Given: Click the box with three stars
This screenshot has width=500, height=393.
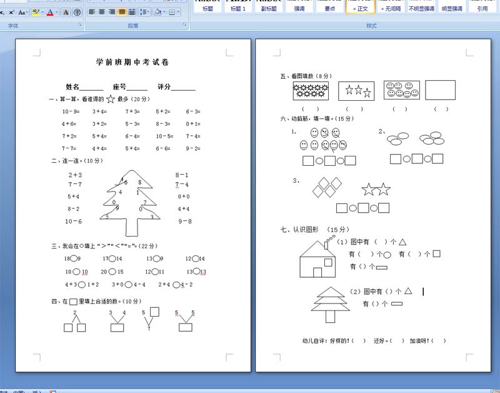Looking at the screenshot, I should coord(356,91).
